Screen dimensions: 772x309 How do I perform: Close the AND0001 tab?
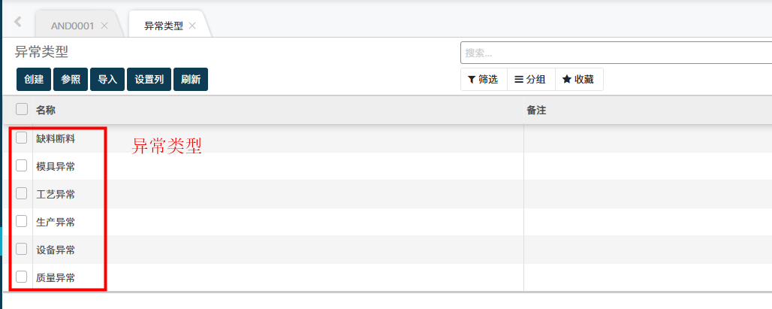click(104, 26)
